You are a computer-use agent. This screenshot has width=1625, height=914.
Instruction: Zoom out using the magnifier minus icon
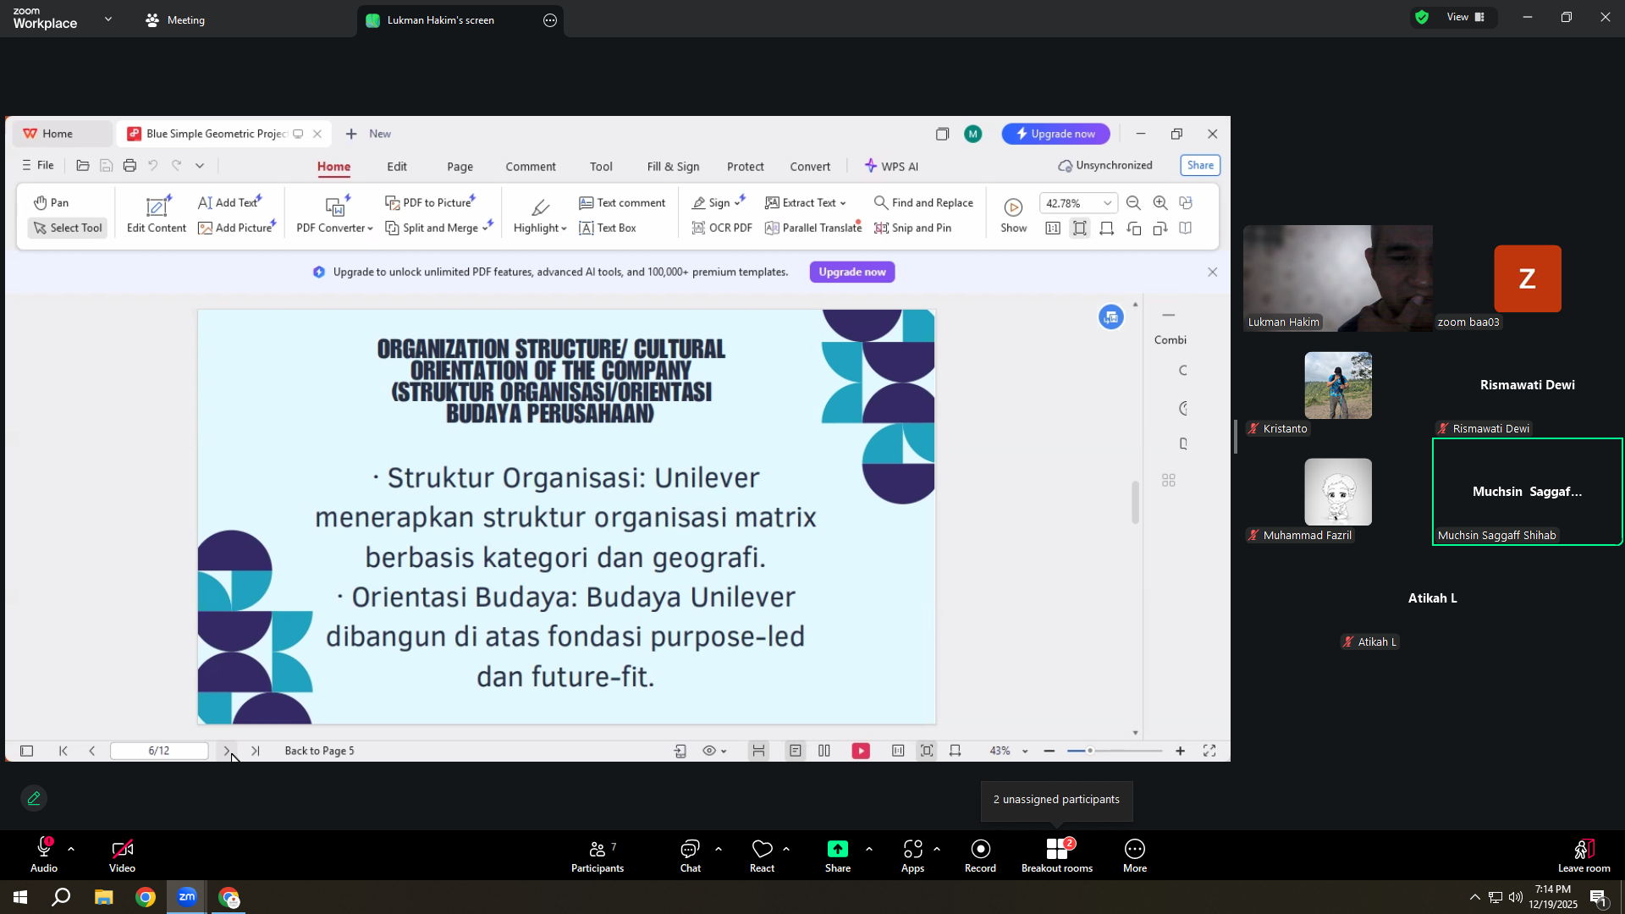click(x=1133, y=203)
